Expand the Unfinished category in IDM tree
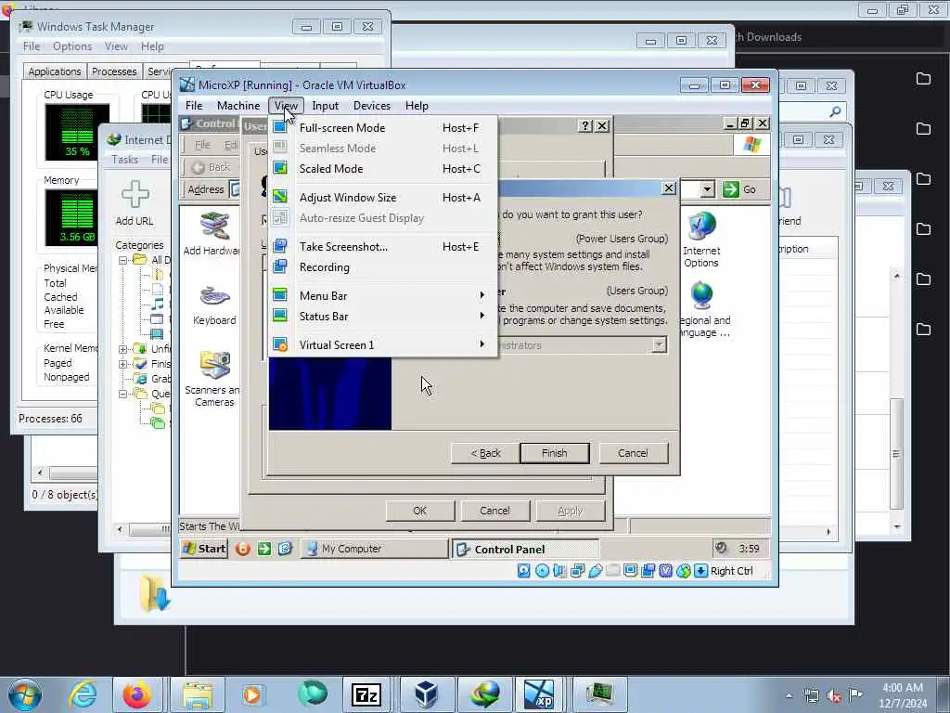This screenshot has width=950, height=713. point(123,349)
